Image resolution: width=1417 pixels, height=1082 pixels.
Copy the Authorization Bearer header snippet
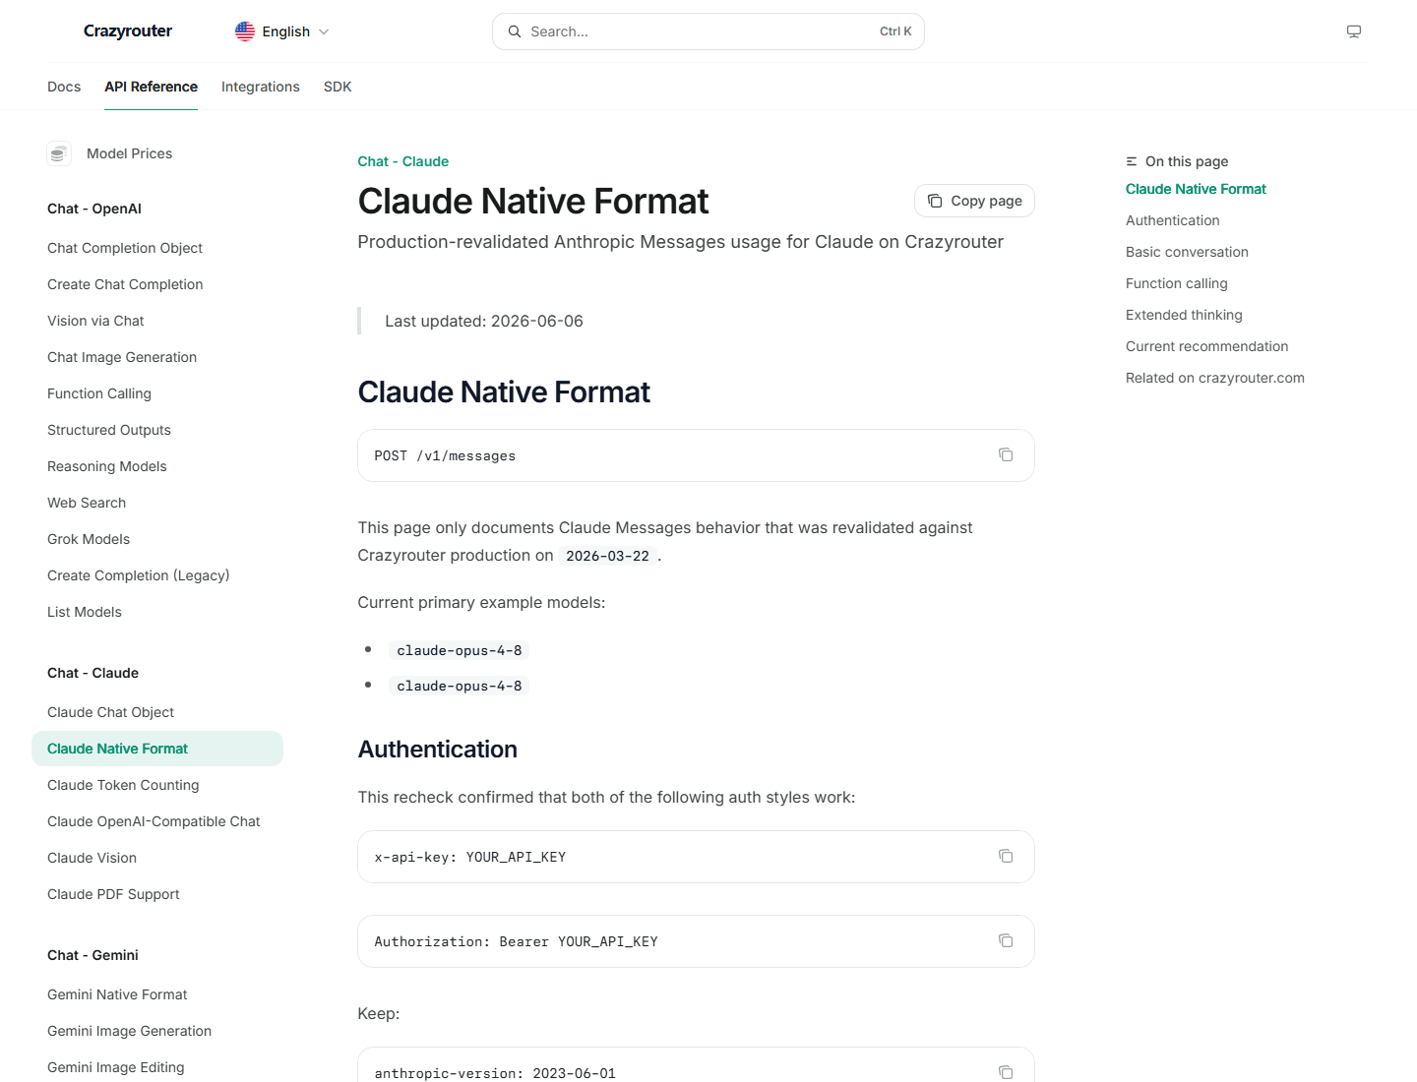(x=1006, y=940)
